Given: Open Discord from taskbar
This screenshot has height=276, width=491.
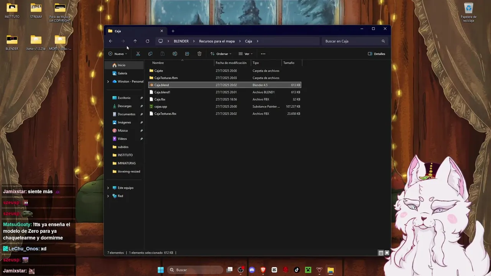Looking at the screenshot, I should (252, 270).
